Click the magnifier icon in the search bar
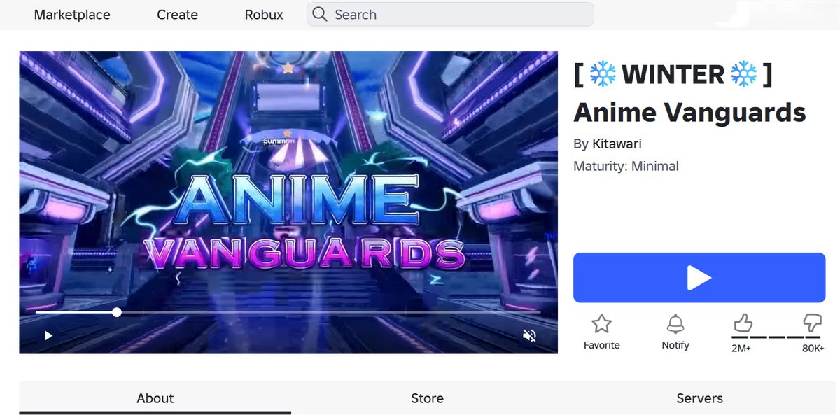840x420 pixels. [x=320, y=14]
